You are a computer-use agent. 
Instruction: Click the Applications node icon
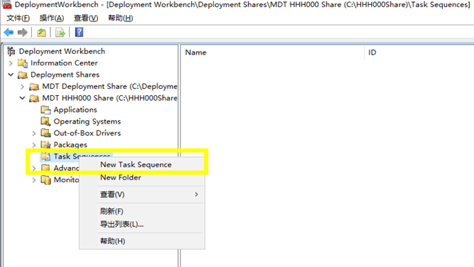46,110
